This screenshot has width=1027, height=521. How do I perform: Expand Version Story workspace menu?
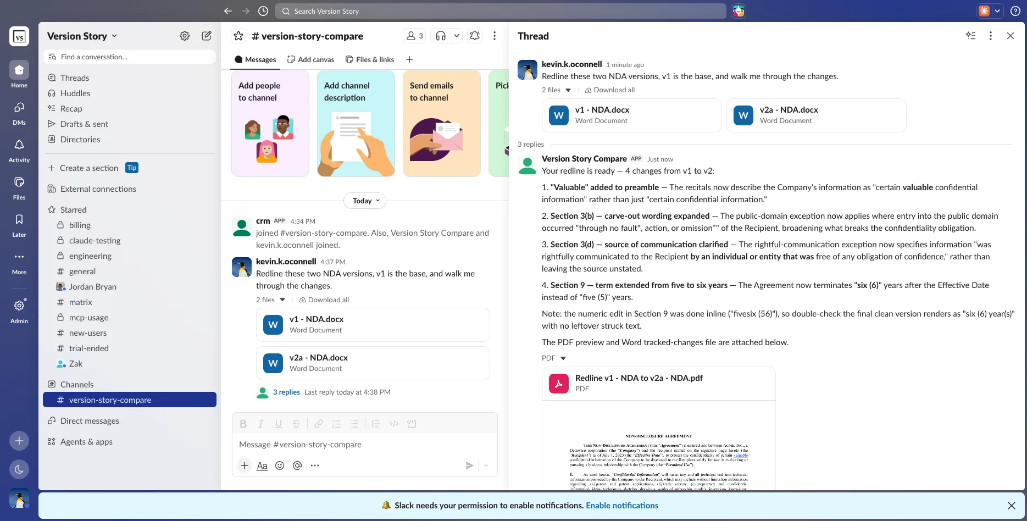[x=82, y=36]
